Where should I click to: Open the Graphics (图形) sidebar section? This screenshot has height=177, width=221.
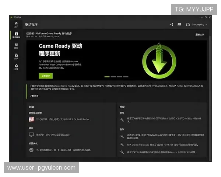click(16, 46)
